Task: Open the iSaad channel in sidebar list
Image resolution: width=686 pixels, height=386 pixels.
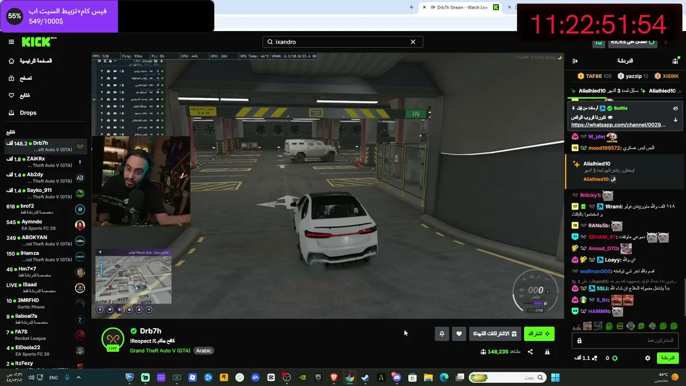Action: [x=45, y=288]
